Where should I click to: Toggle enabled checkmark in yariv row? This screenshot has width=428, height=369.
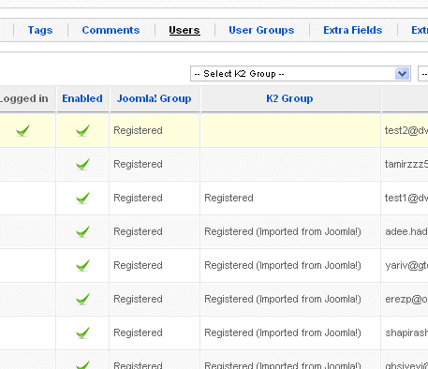pyautogui.click(x=82, y=265)
